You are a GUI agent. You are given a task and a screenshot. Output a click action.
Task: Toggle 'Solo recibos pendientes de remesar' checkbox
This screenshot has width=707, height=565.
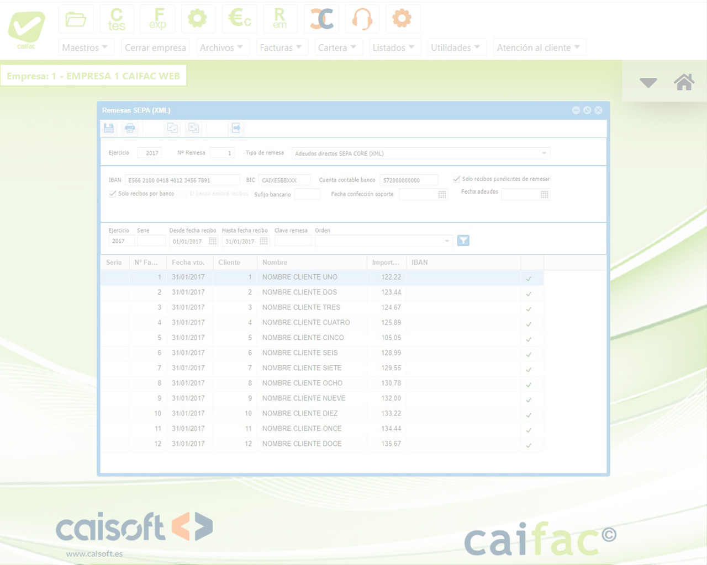[x=457, y=179]
